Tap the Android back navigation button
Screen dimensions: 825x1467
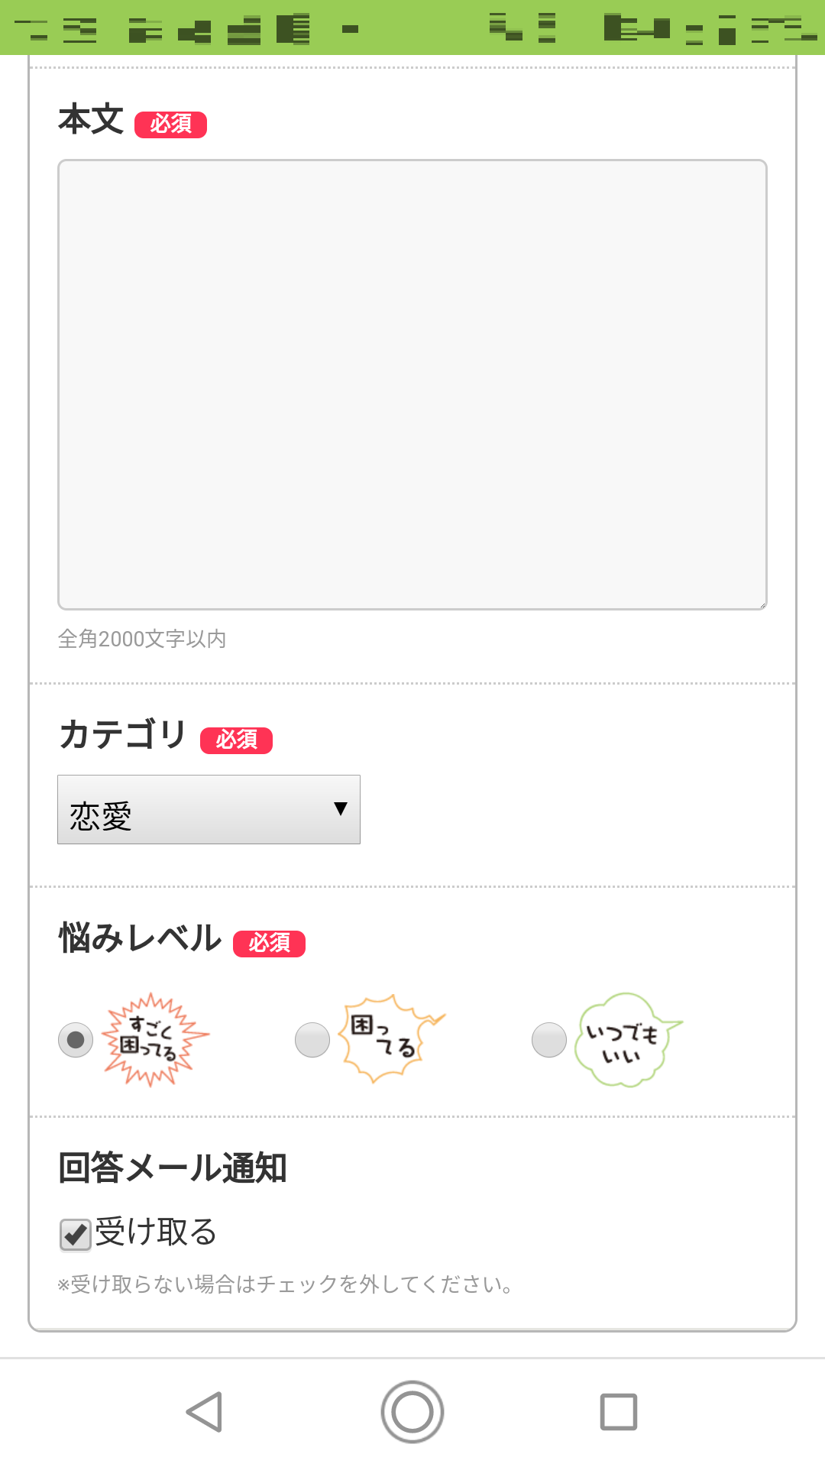point(205,1411)
